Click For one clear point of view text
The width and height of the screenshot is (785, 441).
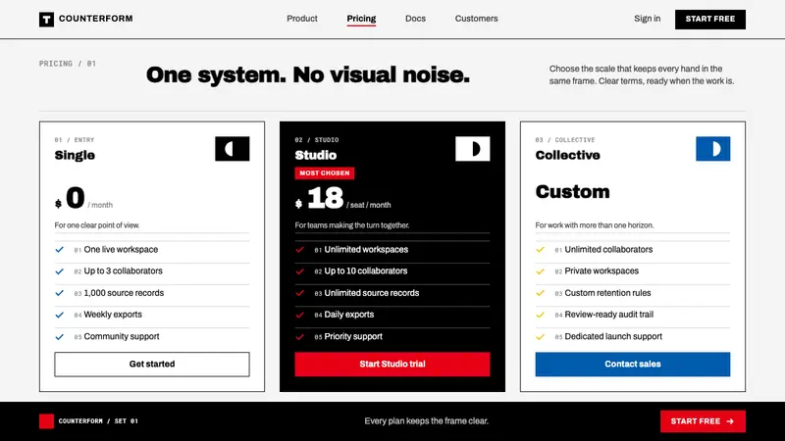coord(97,225)
